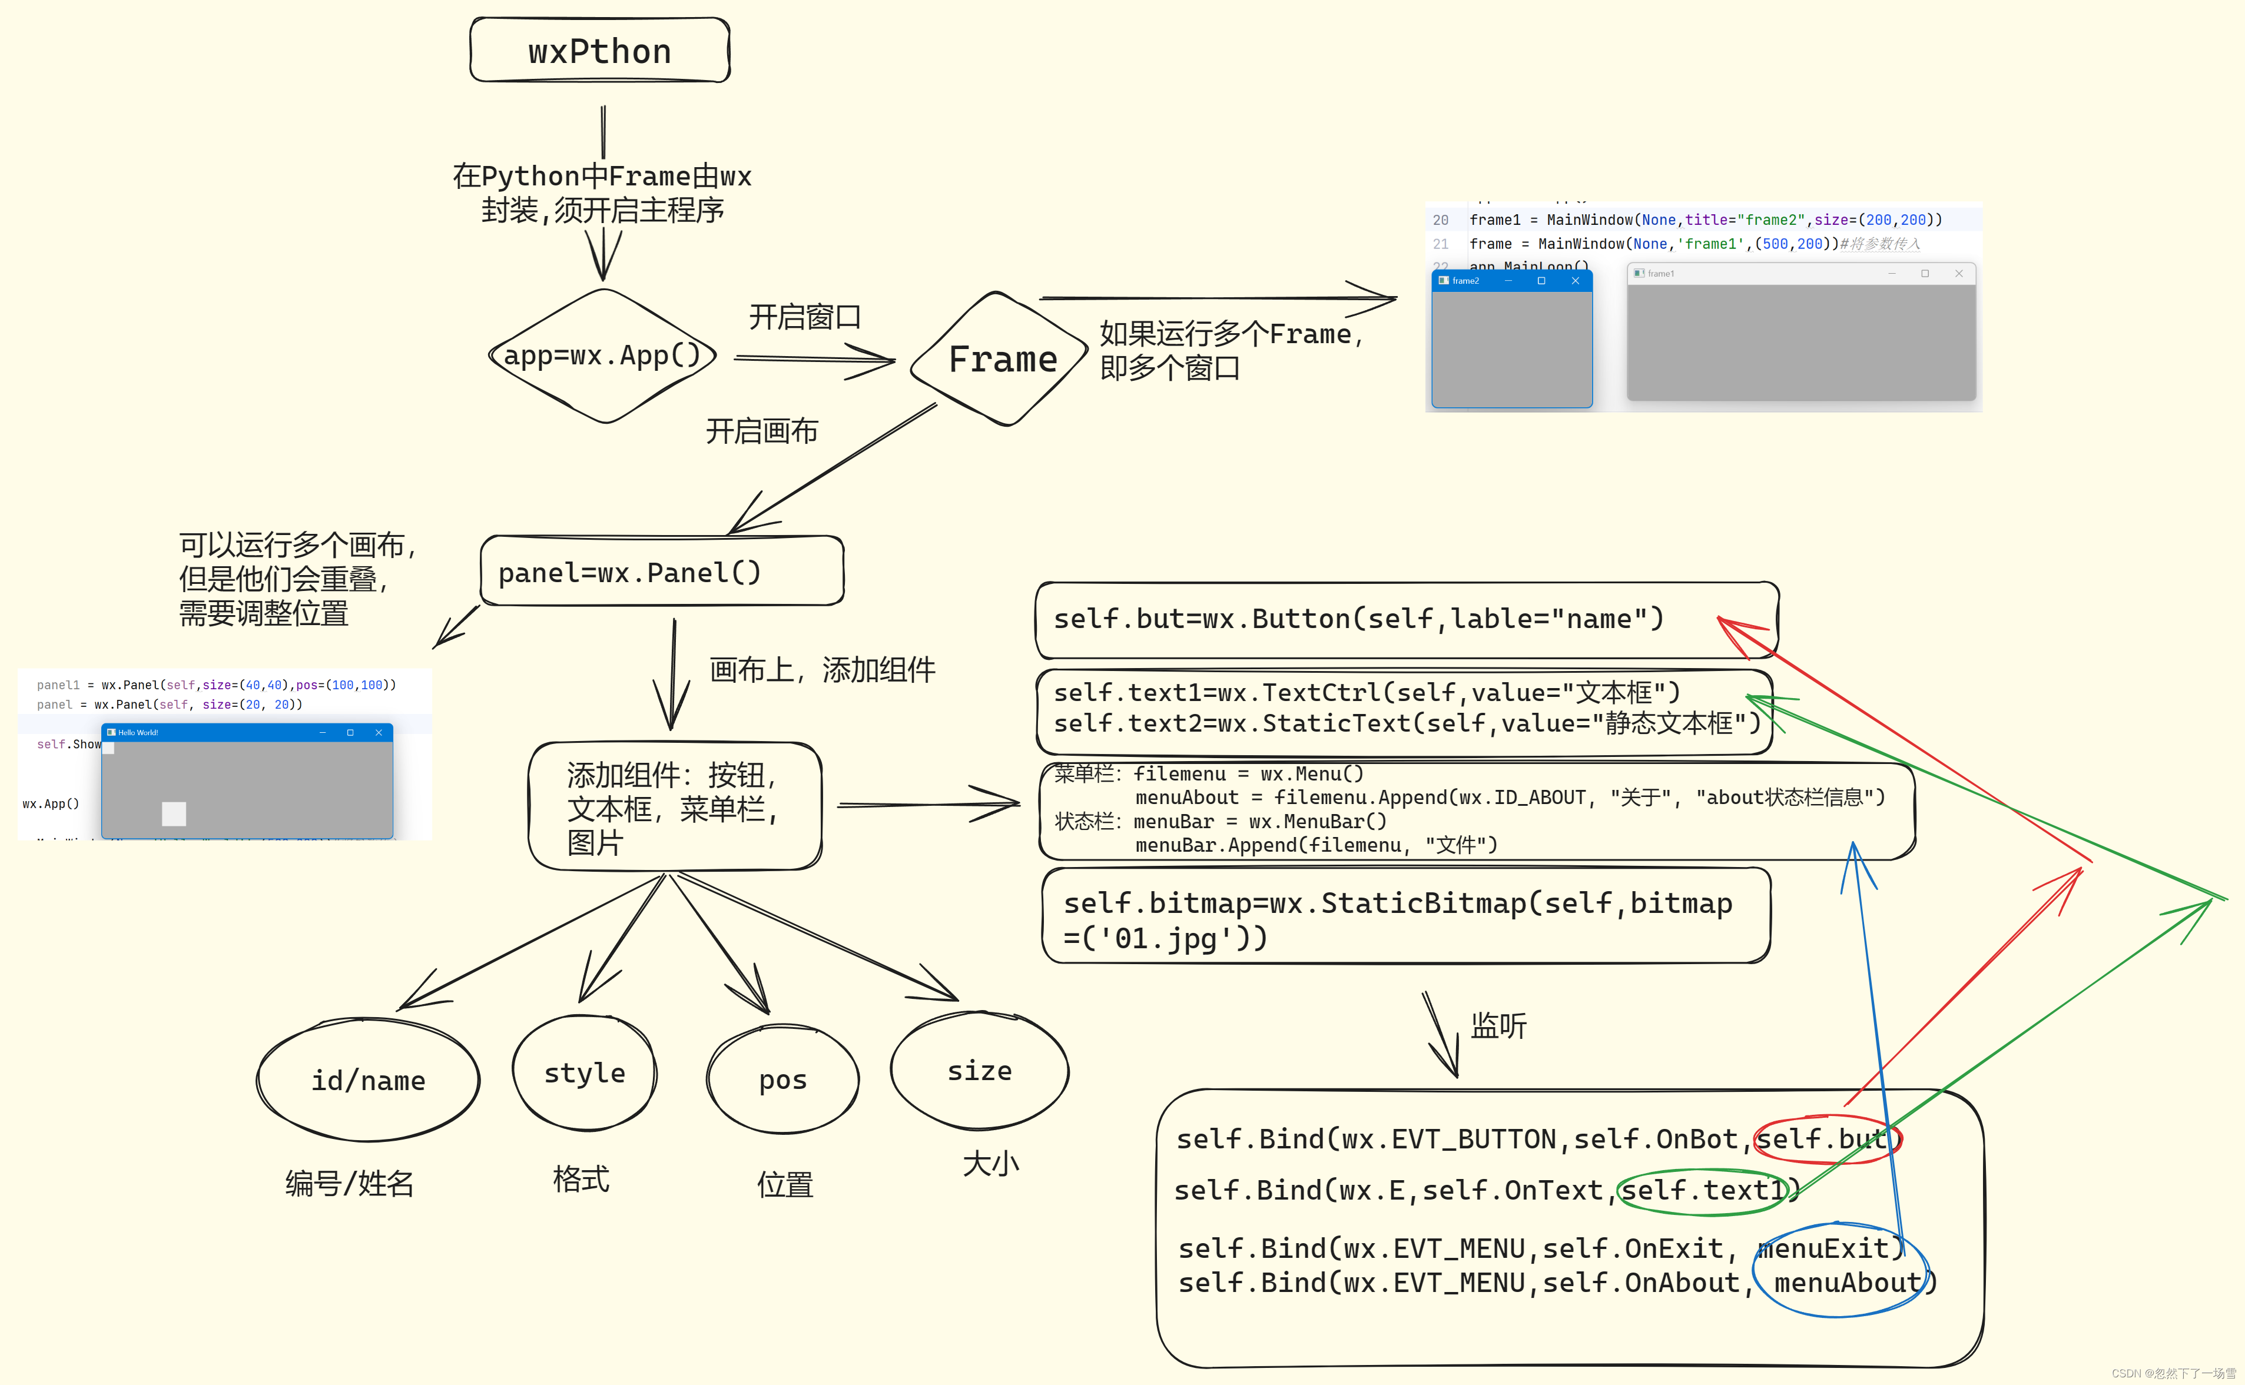
Task: Maximize the Hello World! window
Action: coord(350,733)
